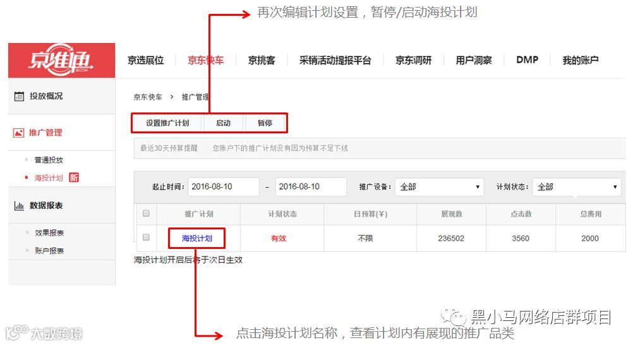This screenshot has height=345, width=633.
Task: Select 推广管理 in the sidebar
Action: pyautogui.click(x=45, y=133)
